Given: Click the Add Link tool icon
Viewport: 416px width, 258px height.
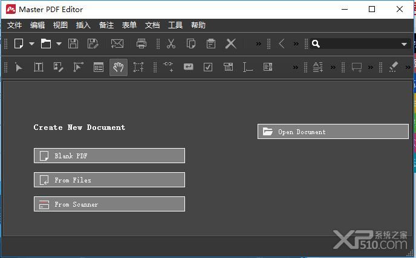Looking at the screenshot, I should (x=168, y=67).
